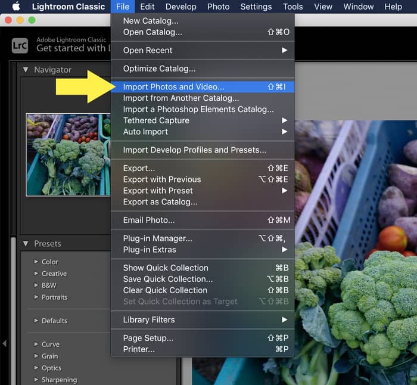Open the View menu
This screenshot has width=417, height=385.
click(x=323, y=7)
